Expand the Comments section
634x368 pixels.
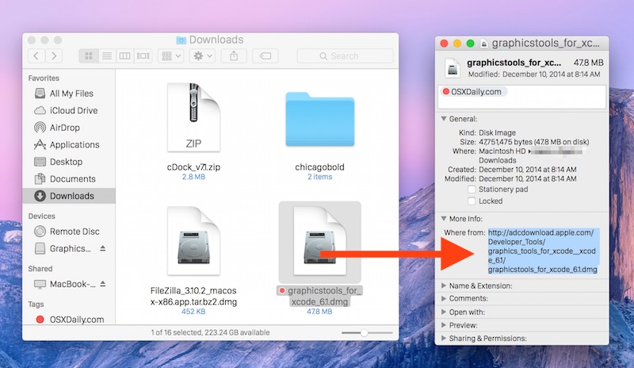coord(444,298)
